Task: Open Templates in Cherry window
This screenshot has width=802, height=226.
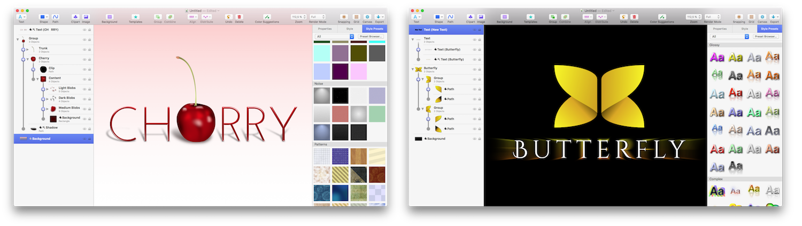Action: (x=135, y=17)
